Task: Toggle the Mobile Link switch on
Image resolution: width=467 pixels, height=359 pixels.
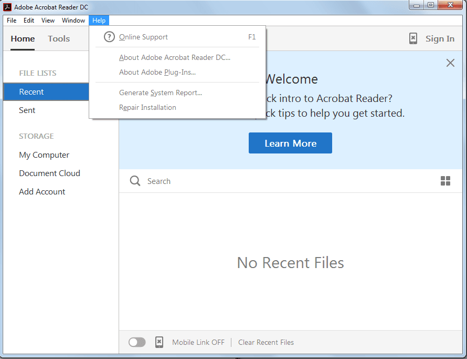Action: point(137,342)
